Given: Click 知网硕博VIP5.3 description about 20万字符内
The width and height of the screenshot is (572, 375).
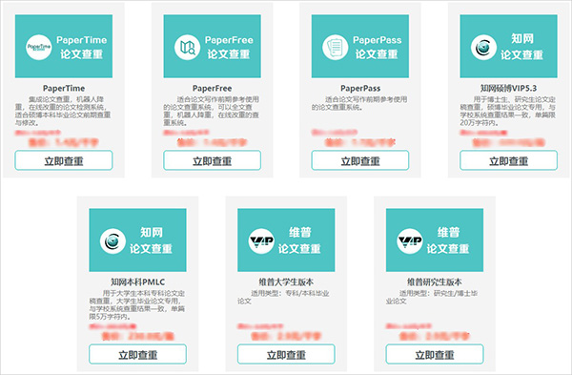Looking at the screenshot, I should click(x=508, y=111).
